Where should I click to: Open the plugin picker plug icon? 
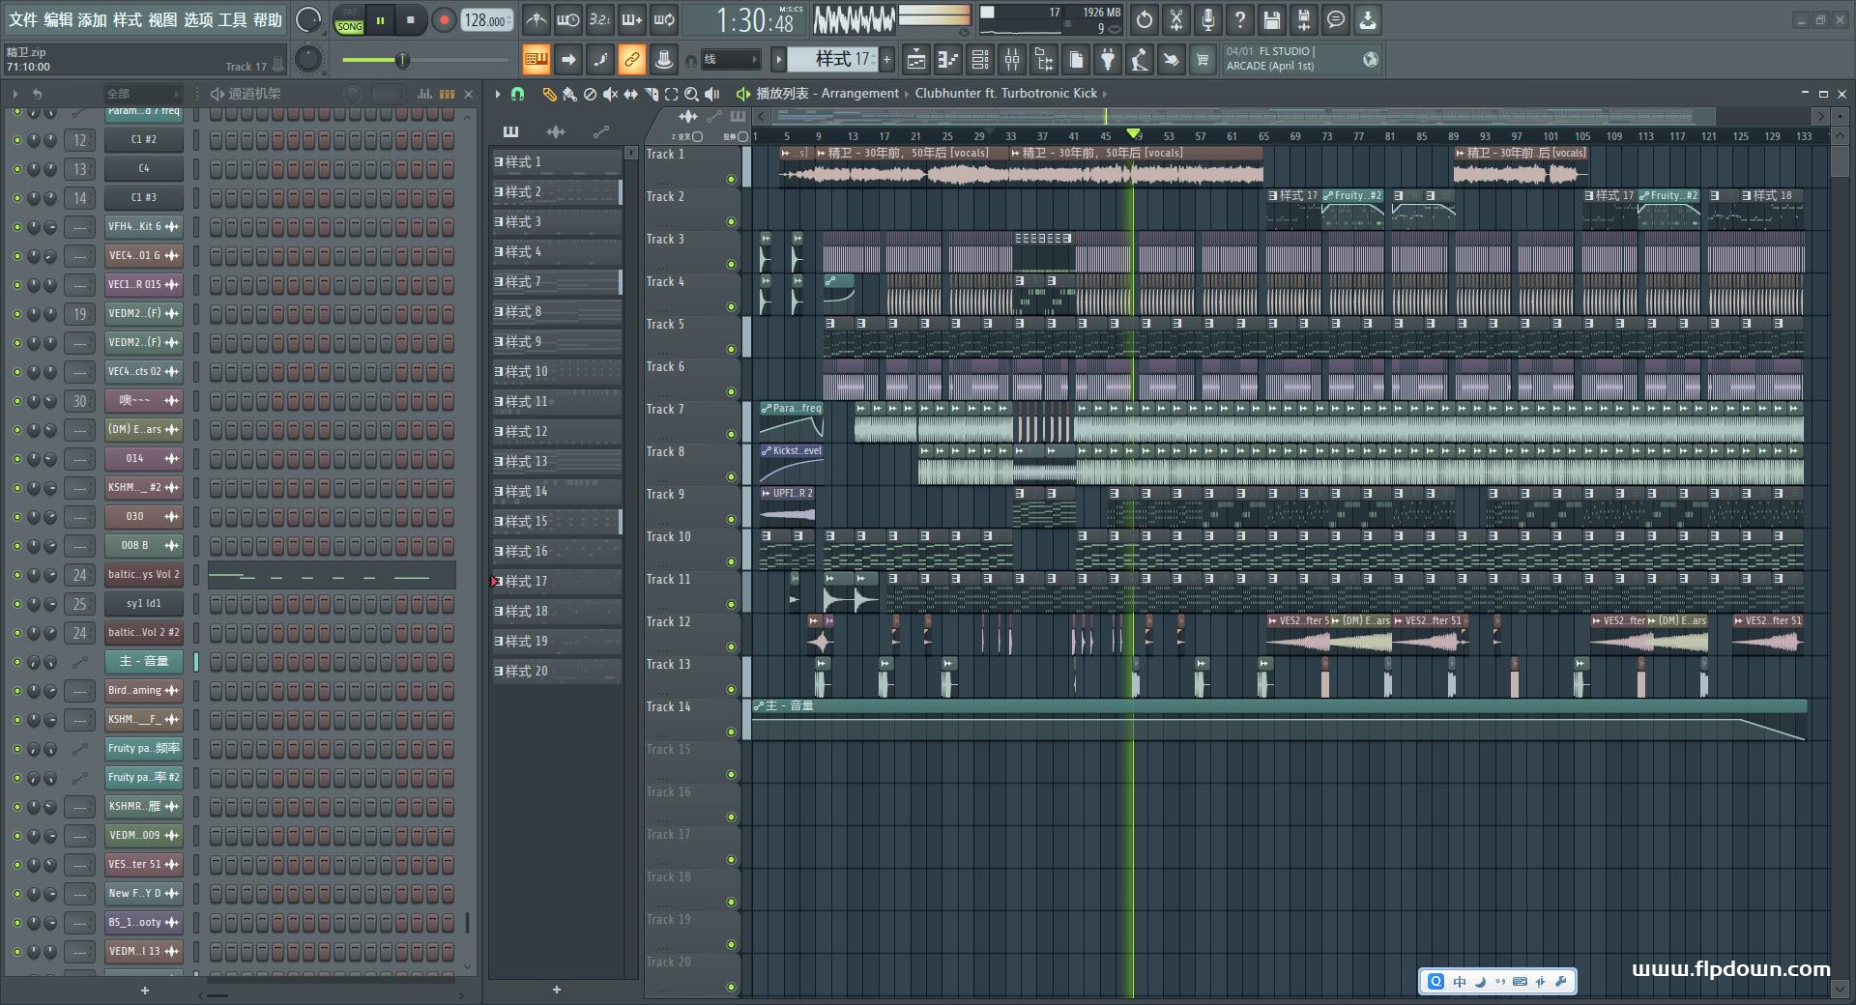pyautogui.click(x=1108, y=60)
